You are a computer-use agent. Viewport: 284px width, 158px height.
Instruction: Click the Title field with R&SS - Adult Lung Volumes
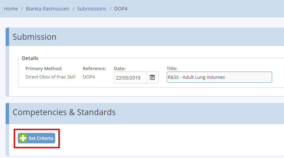coord(219,77)
